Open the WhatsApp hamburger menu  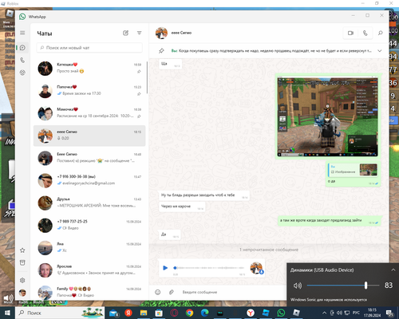click(x=22, y=33)
